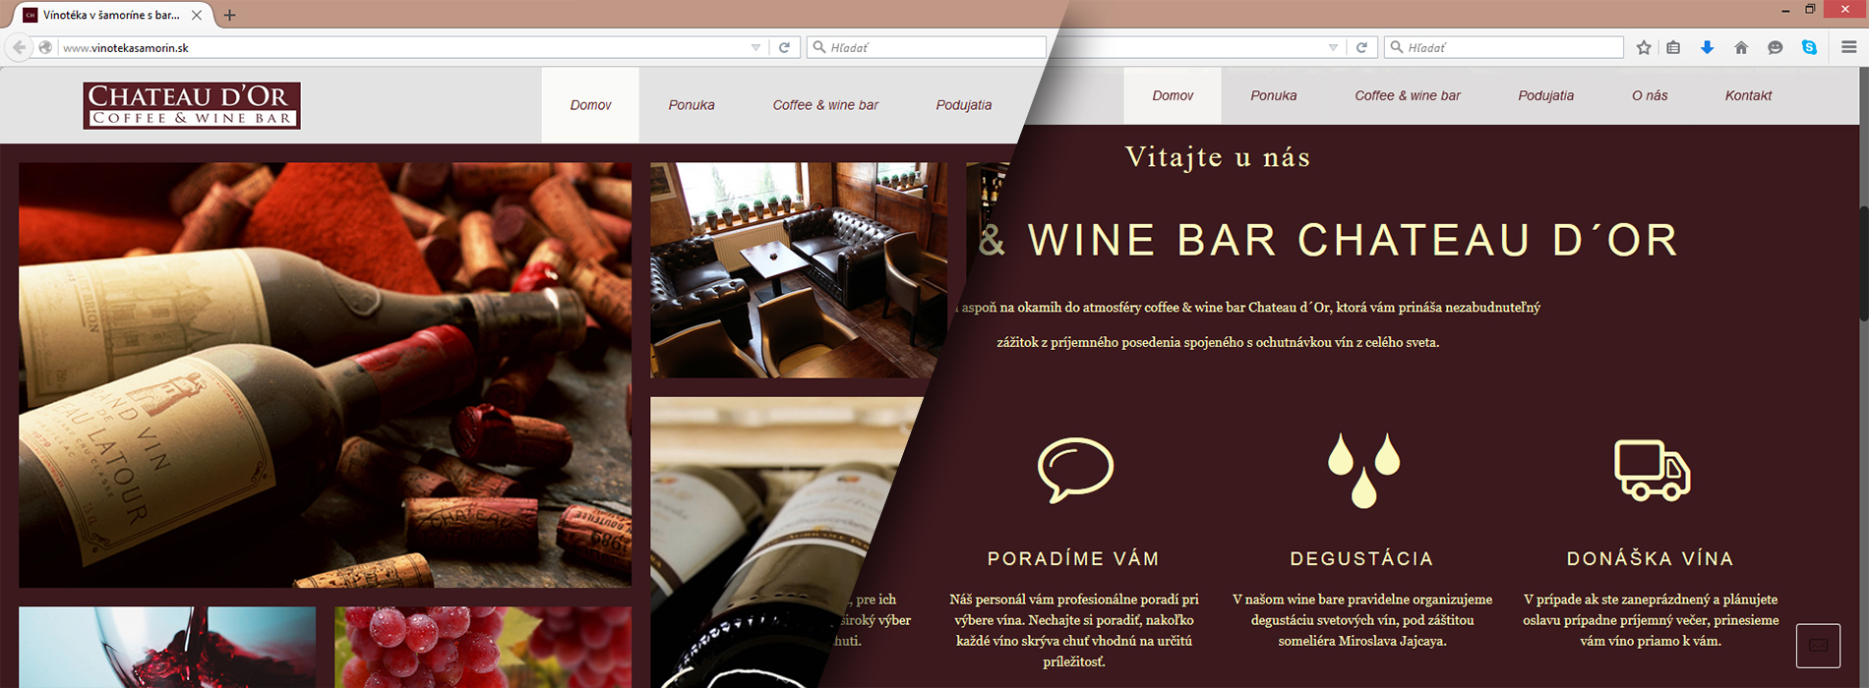Image resolution: width=1869 pixels, height=688 pixels.
Task: Open the downloads arrow icon
Action: tap(1708, 47)
